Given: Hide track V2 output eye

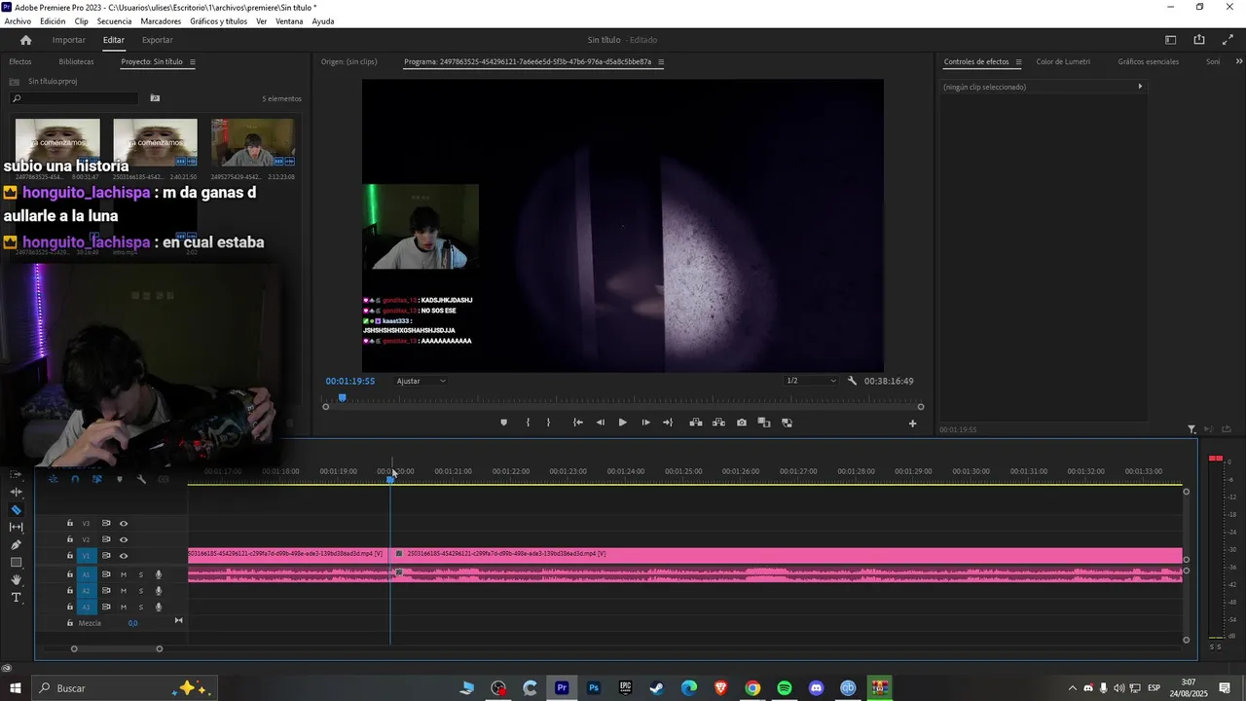Looking at the screenshot, I should (124, 539).
